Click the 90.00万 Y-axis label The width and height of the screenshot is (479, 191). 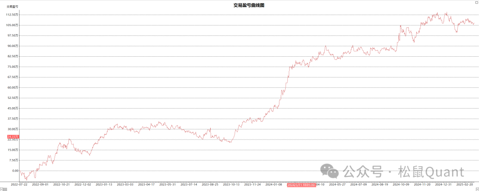pyautogui.click(x=13, y=46)
